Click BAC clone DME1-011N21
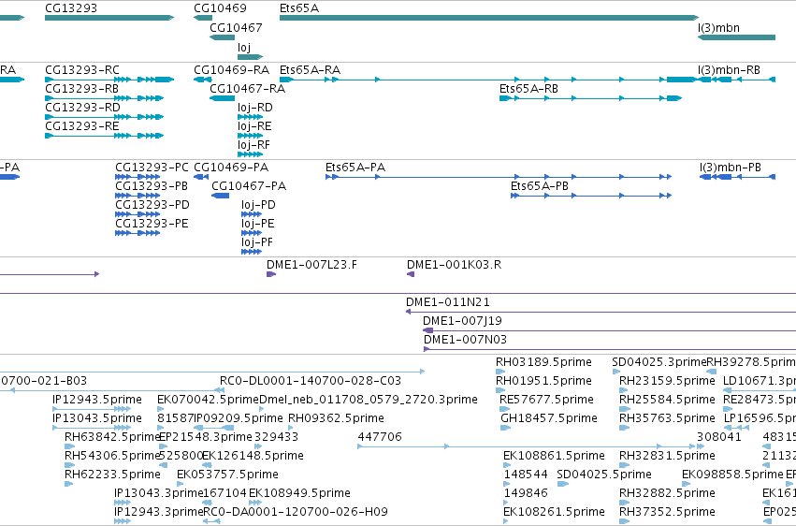The width and height of the screenshot is (796, 526). (447, 302)
